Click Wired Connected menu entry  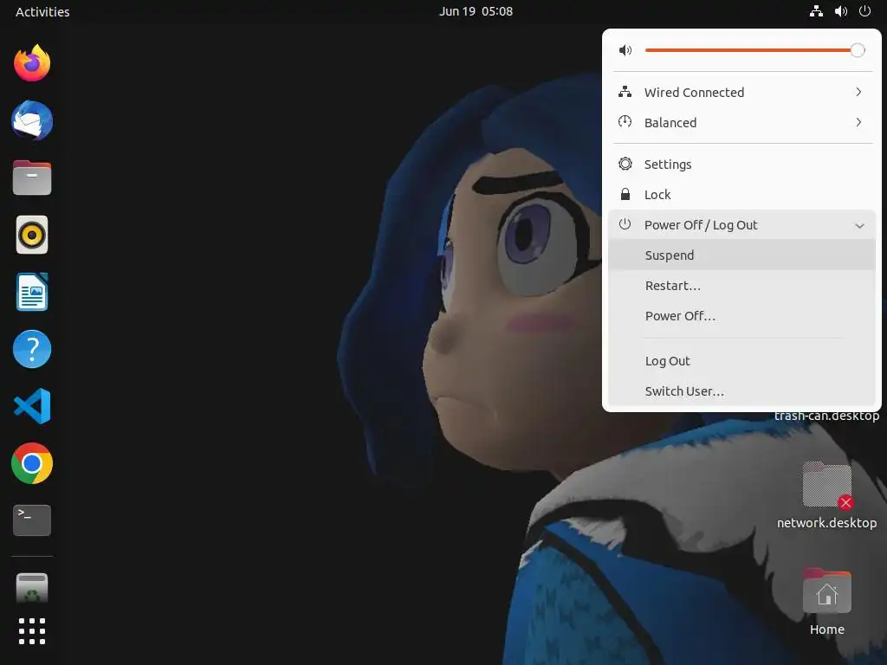tap(741, 92)
